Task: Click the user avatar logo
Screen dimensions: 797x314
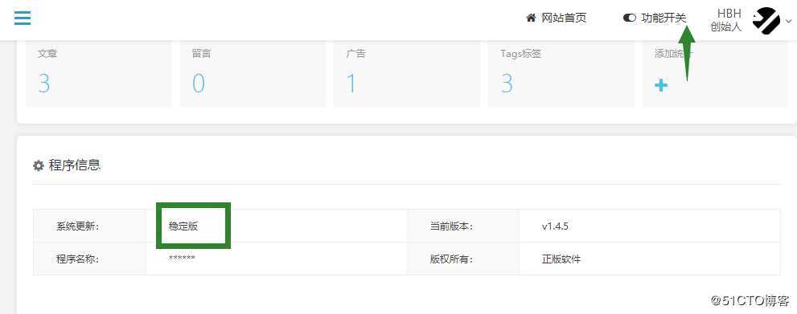Action: click(766, 20)
